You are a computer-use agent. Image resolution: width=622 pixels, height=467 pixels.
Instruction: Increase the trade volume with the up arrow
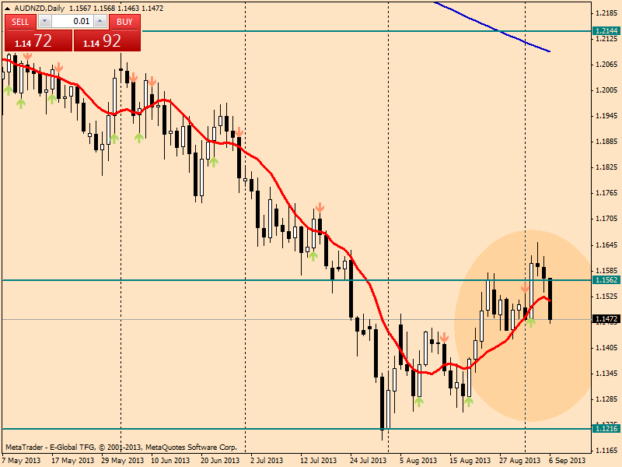click(x=101, y=22)
